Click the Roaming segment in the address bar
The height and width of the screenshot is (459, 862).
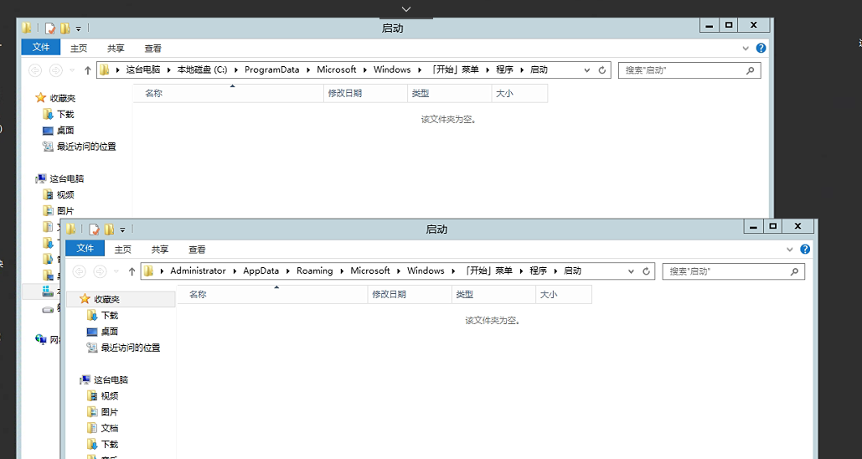pyautogui.click(x=314, y=271)
